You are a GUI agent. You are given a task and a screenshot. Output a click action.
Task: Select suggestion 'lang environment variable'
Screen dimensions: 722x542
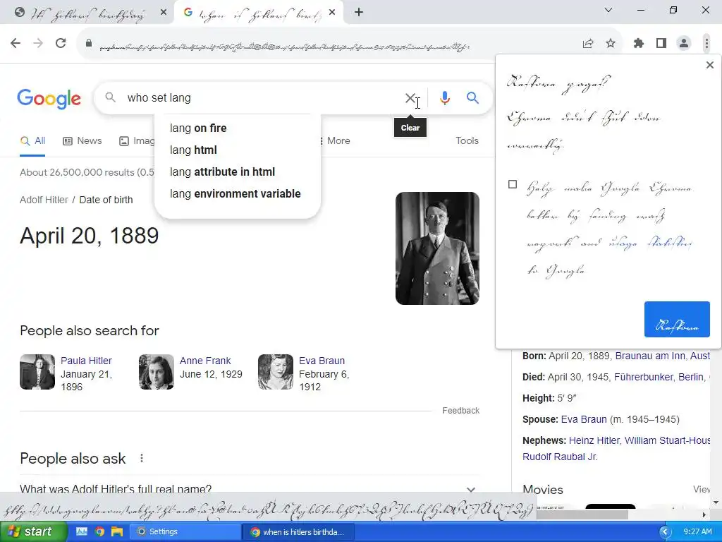pyautogui.click(x=237, y=193)
